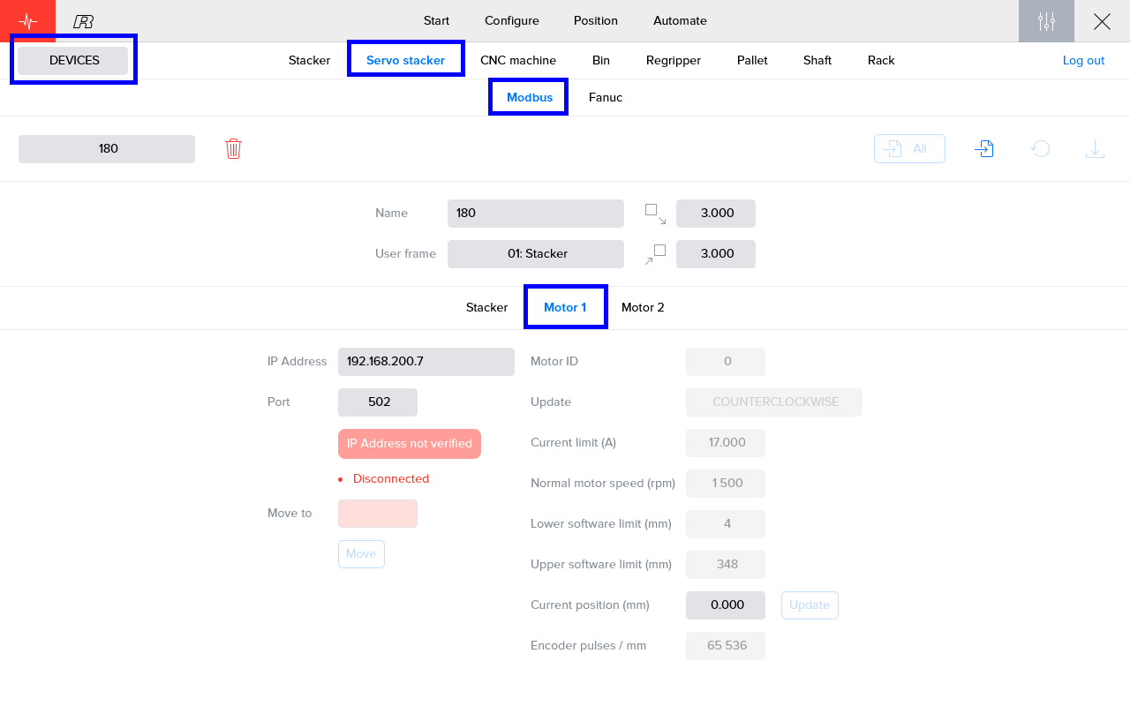The image size is (1130, 706).
Task: Open the Regripper tab
Action: pos(674,60)
